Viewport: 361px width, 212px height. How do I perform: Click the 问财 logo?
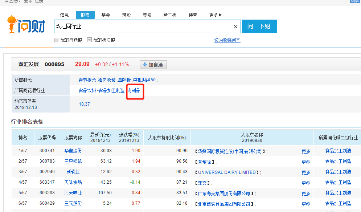pos(26,25)
